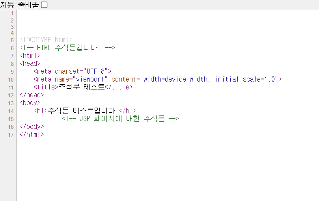Click line number 15 in the gutter
Image resolution: width=319 pixels, height=201 pixels.
point(11,119)
